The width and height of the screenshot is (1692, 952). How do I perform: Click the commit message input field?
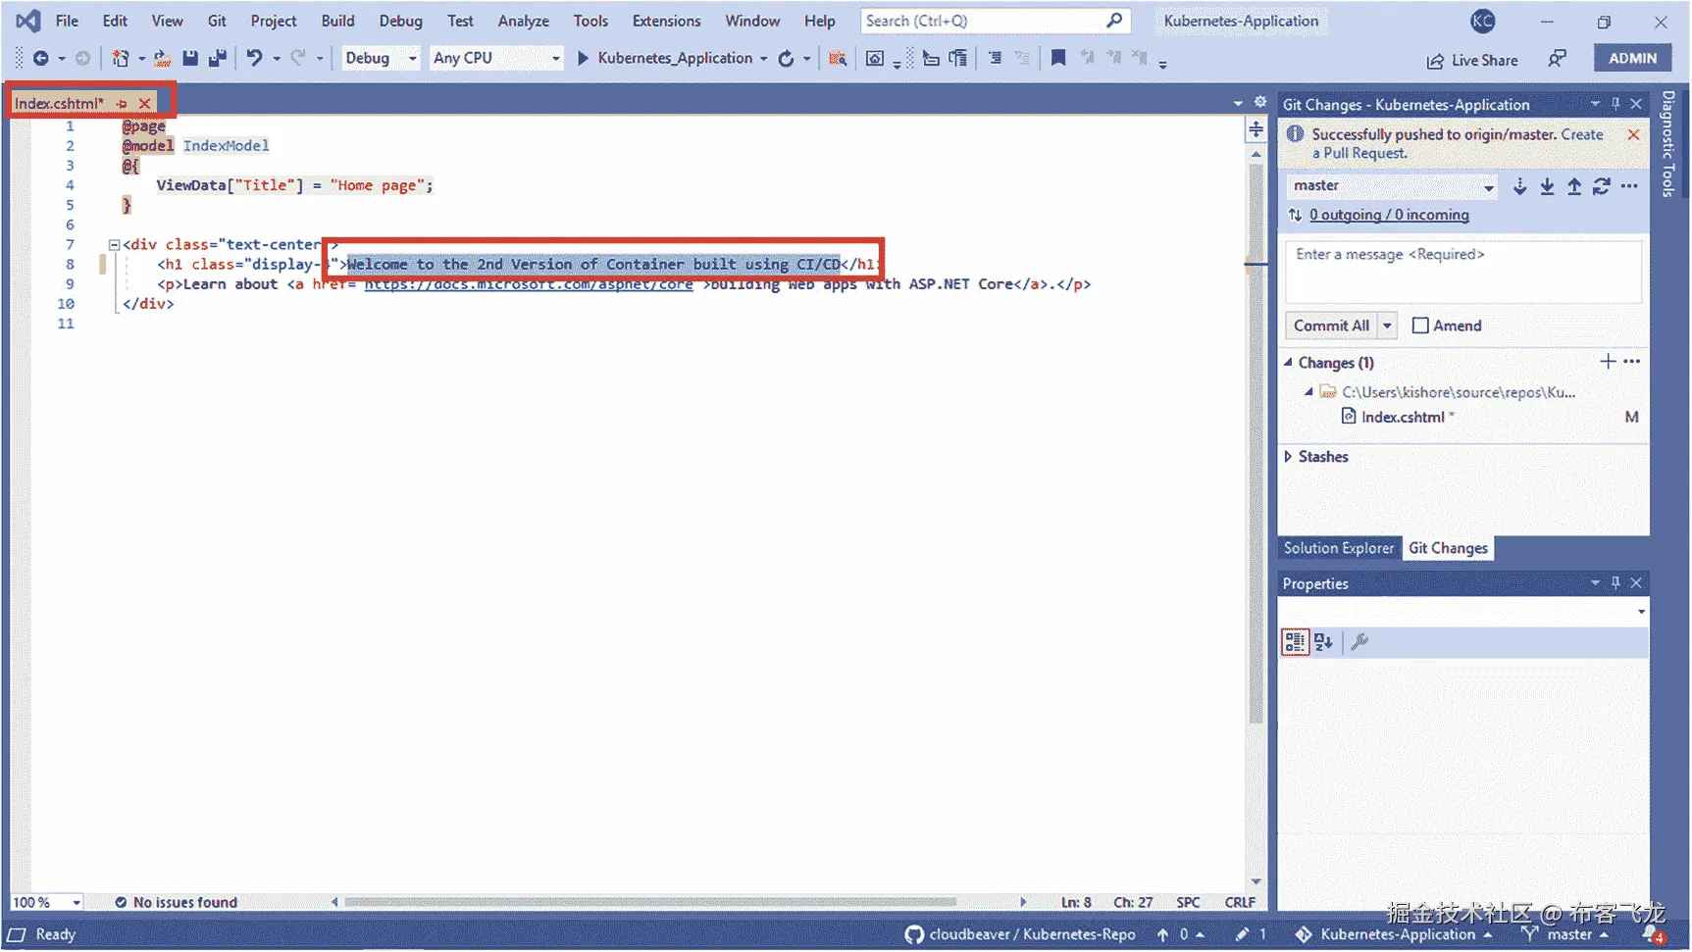(1462, 272)
